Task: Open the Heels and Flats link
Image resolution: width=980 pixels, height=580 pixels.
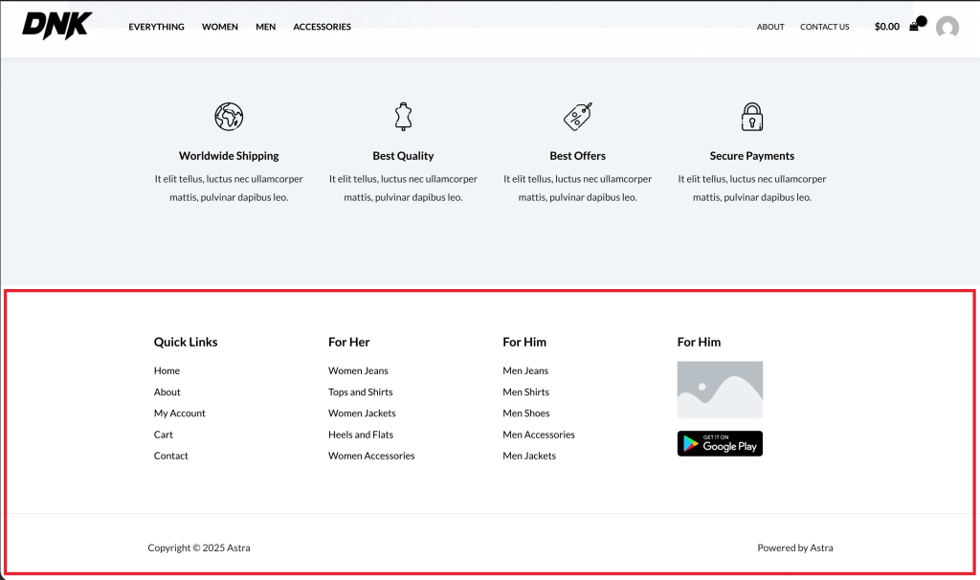Action: (x=361, y=434)
